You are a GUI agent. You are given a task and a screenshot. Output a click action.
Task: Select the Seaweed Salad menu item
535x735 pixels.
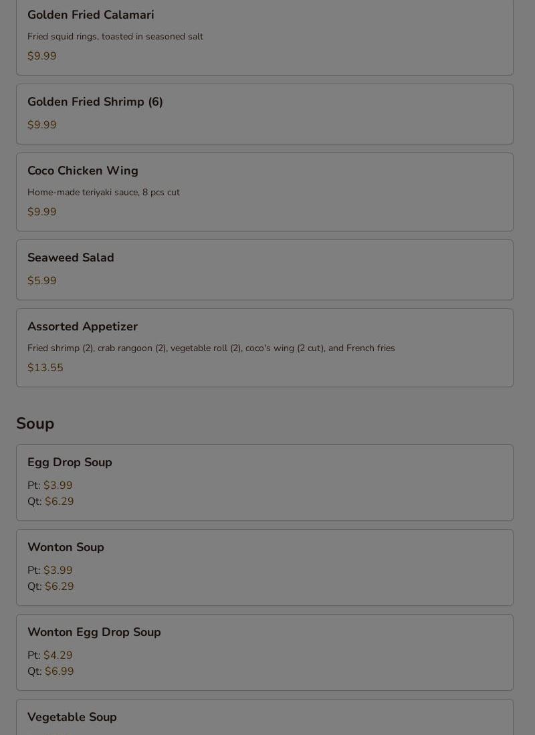(71, 257)
